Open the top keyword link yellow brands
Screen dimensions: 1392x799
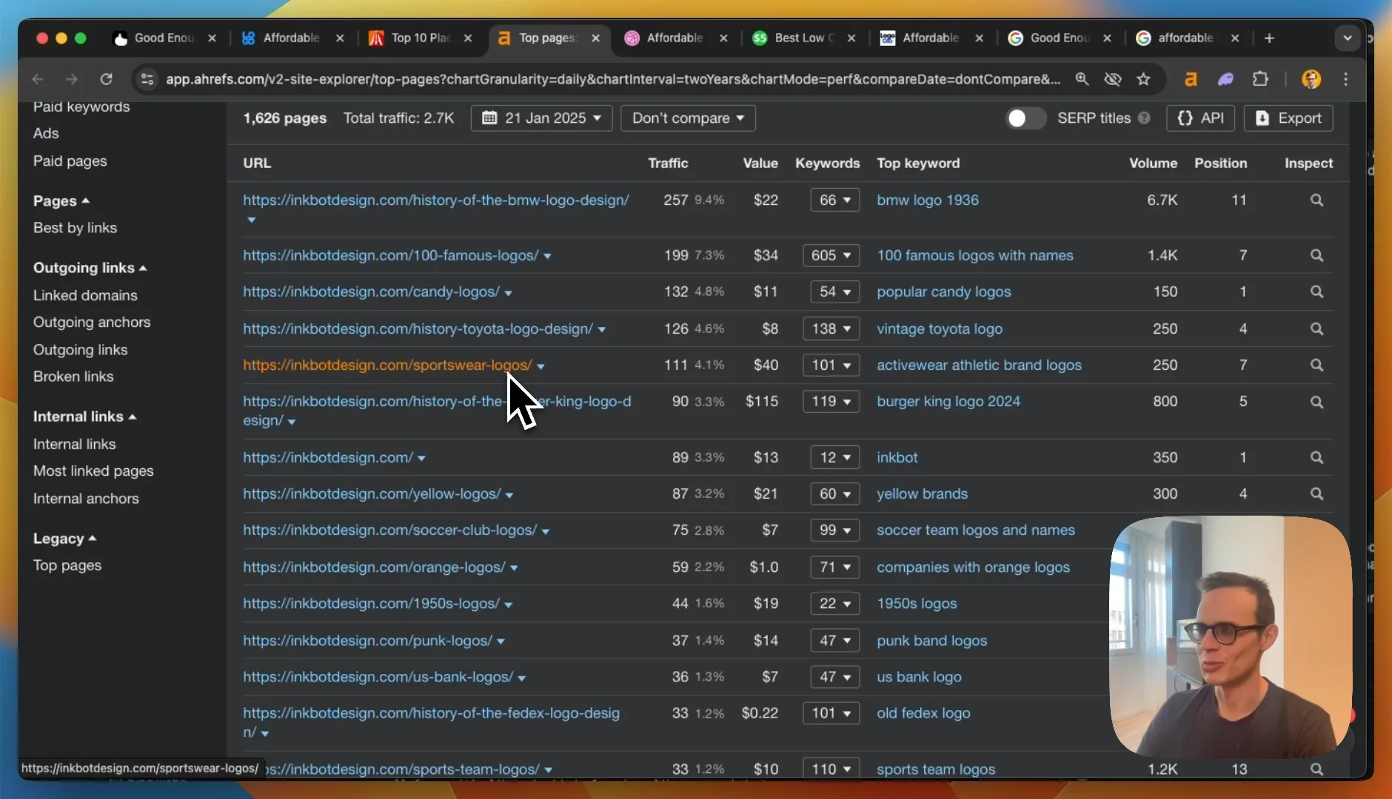922,493
